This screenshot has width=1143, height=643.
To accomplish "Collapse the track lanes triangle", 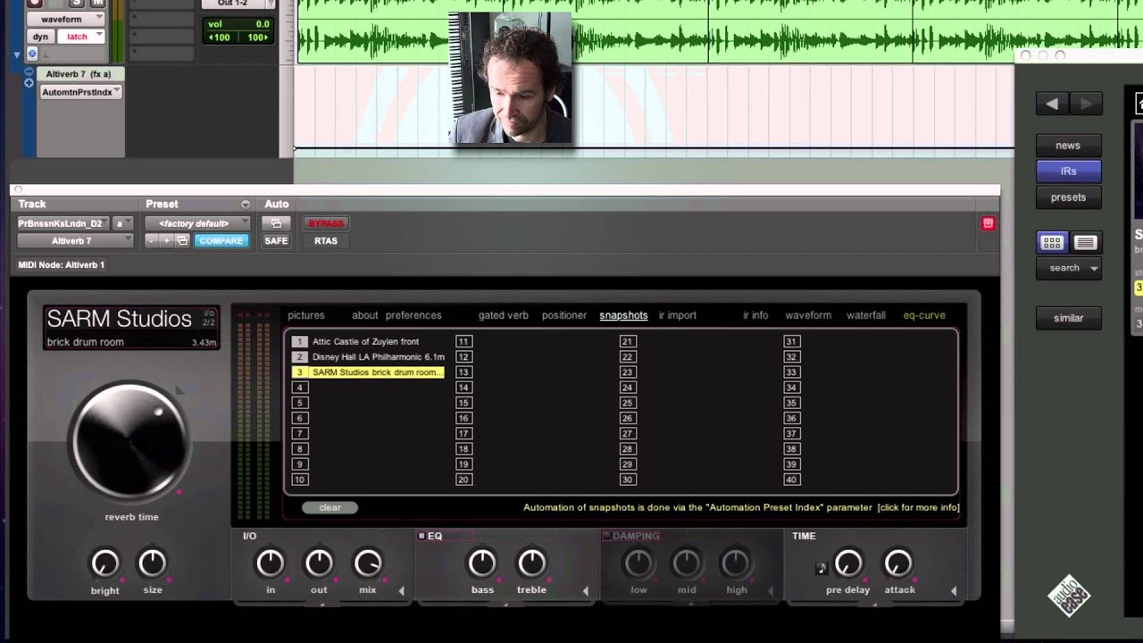I will [x=17, y=54].
